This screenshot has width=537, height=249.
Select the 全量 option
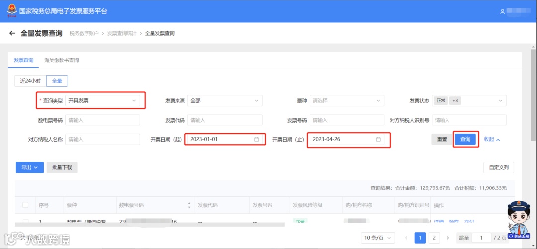pyautogui.click(x=57, y=81)
